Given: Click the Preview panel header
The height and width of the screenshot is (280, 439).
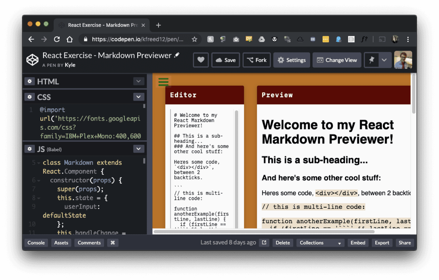Looking at the screenshot, I should (334, 95).
